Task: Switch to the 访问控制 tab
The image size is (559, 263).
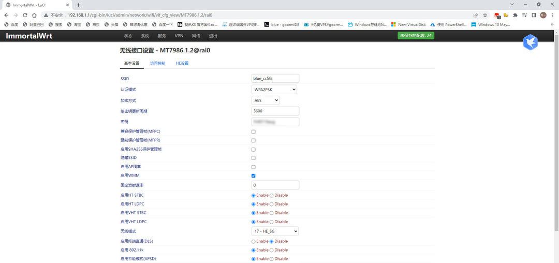Action: pos(157,63)
